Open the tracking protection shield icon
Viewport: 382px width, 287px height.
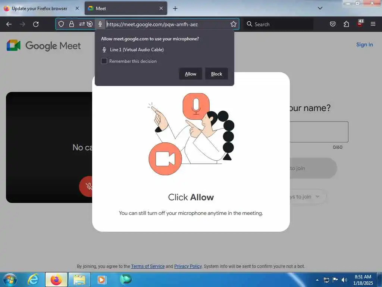(x=61, y=24)
